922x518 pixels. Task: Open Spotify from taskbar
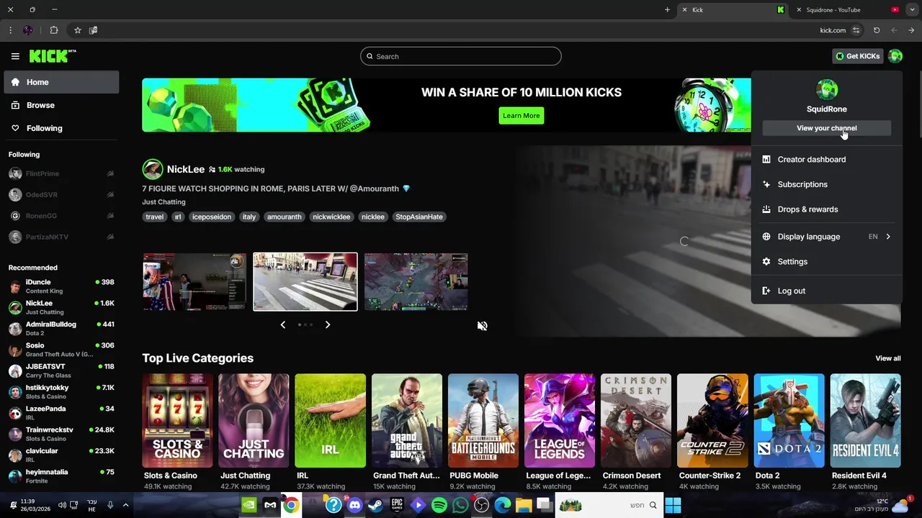(439, 506)
